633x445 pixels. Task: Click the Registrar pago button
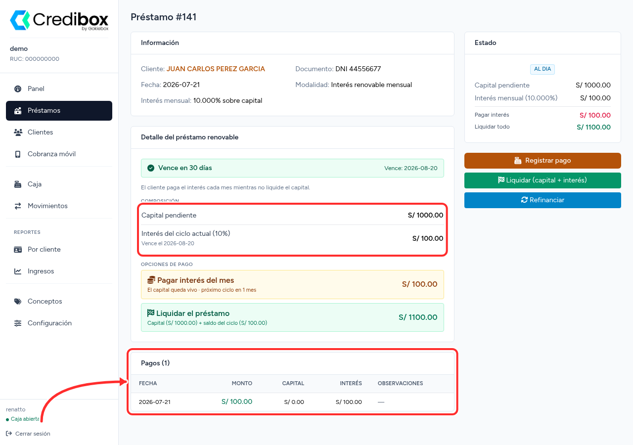(x=543, y=161)
